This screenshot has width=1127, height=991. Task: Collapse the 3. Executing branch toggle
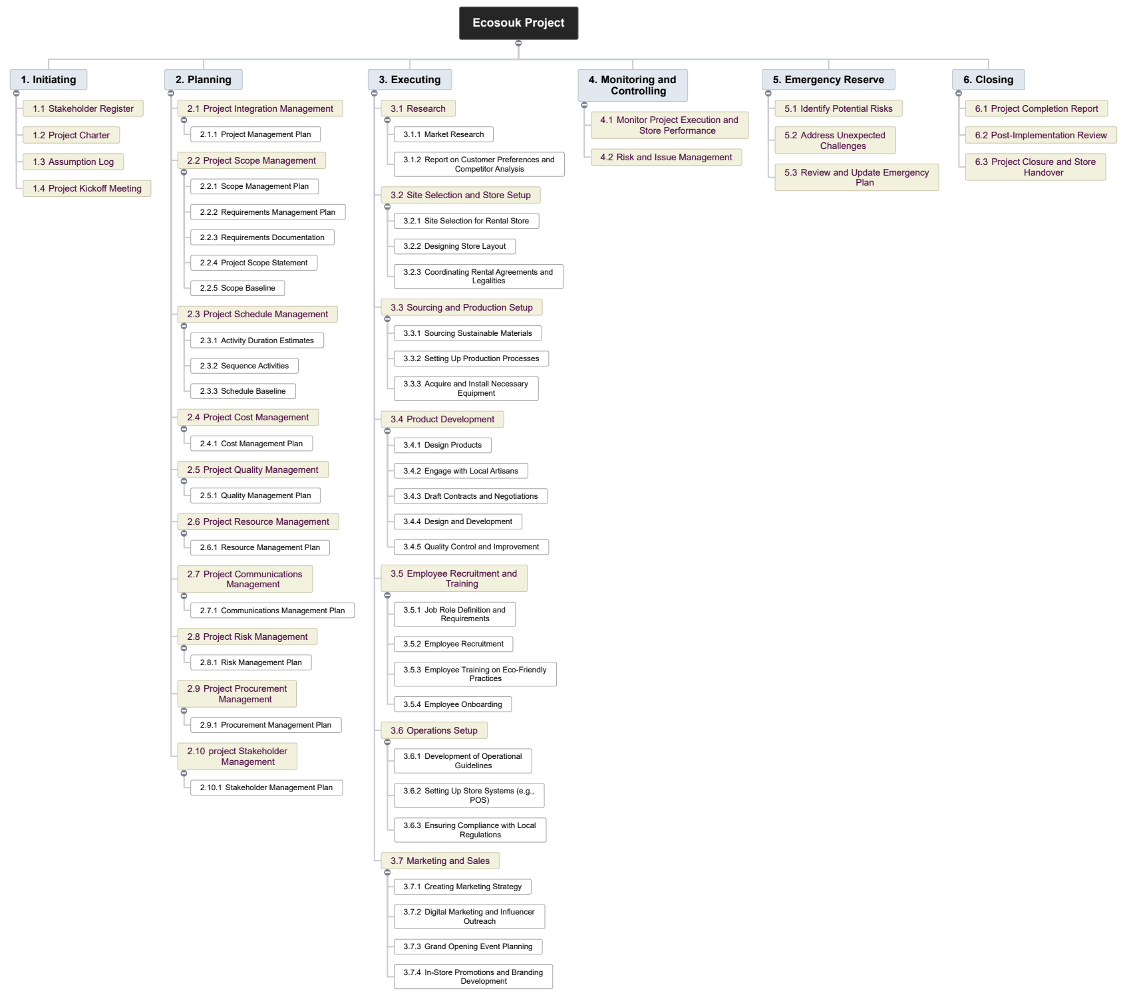pos(375,93)
